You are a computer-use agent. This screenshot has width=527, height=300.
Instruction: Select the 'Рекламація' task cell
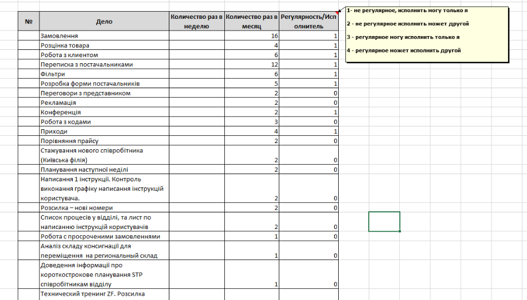coord(104,103)
